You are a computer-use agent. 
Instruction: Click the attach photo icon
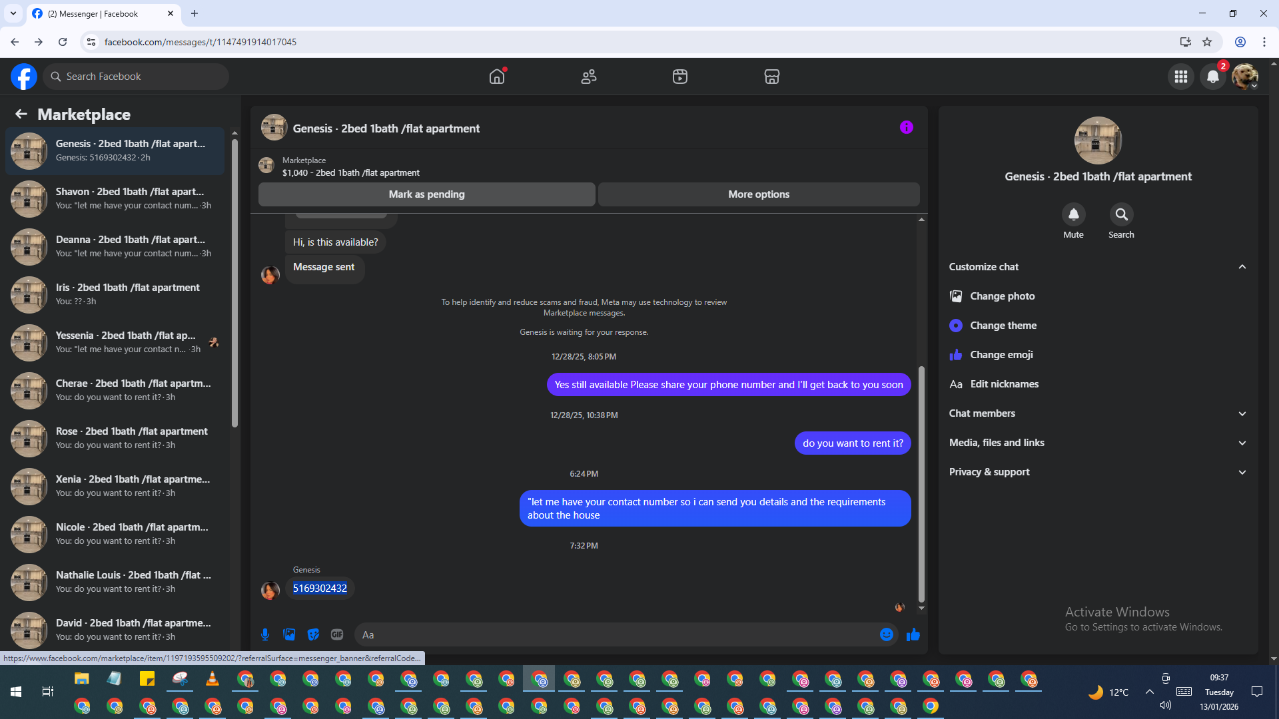(289, 634)
